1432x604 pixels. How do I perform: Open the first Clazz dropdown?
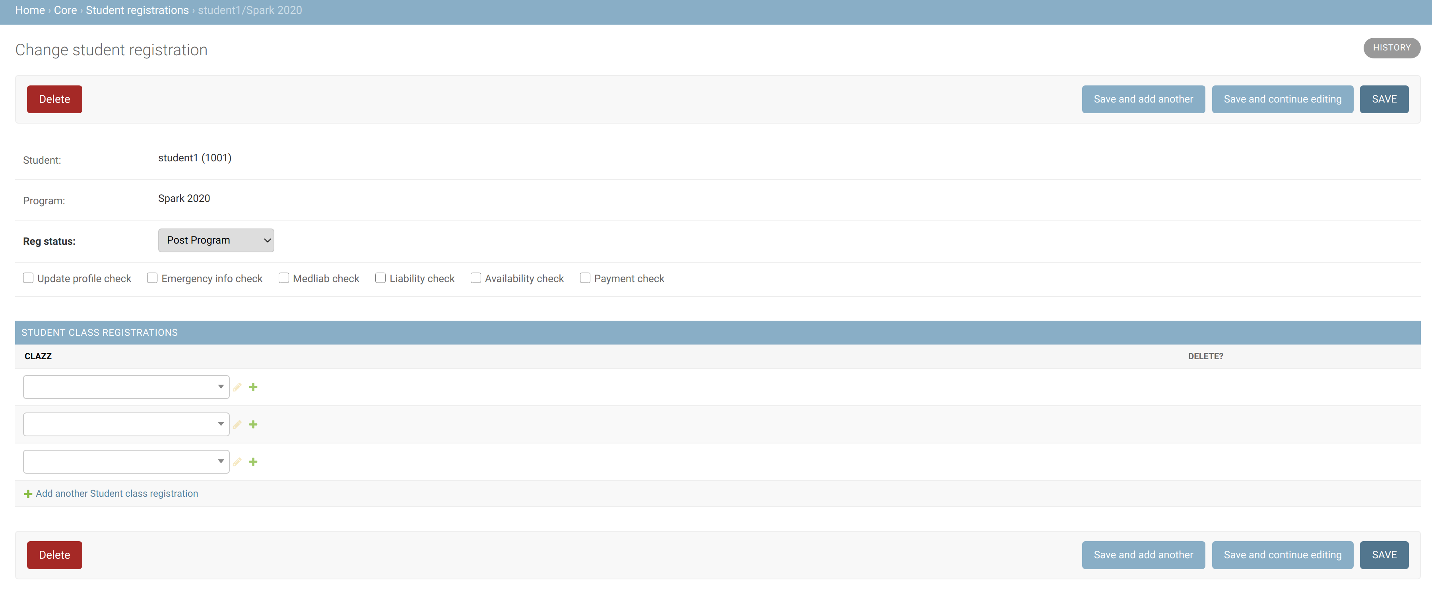point(126,387)
